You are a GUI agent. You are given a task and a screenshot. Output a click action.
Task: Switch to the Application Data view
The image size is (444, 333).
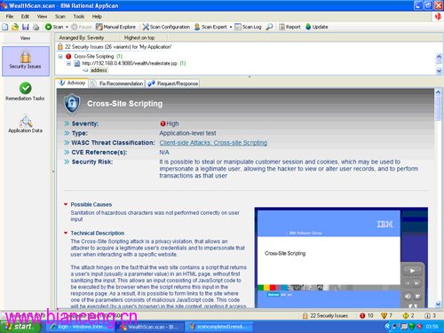(26, 123)
